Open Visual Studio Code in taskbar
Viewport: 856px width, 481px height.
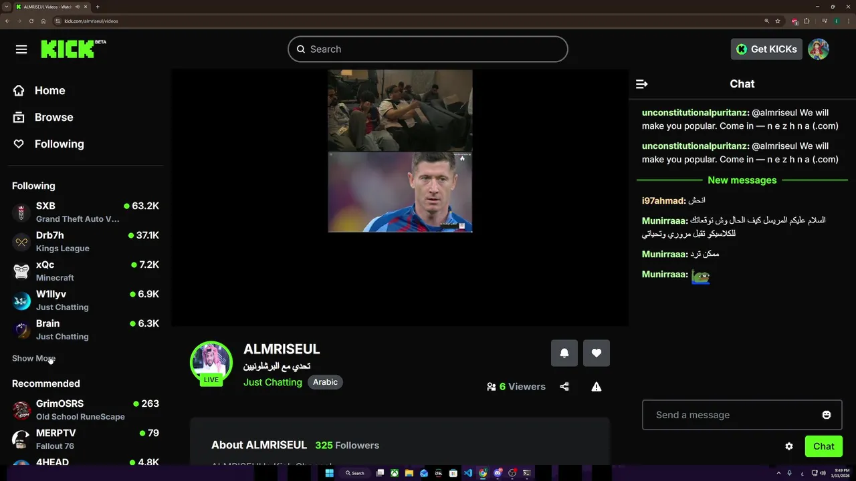[468, 473]
